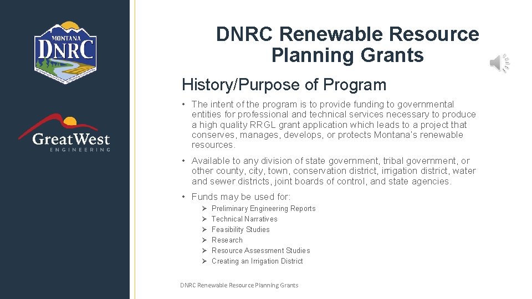Select the Research list item
This screenshot has height=299, width=532.
point(227,240)
